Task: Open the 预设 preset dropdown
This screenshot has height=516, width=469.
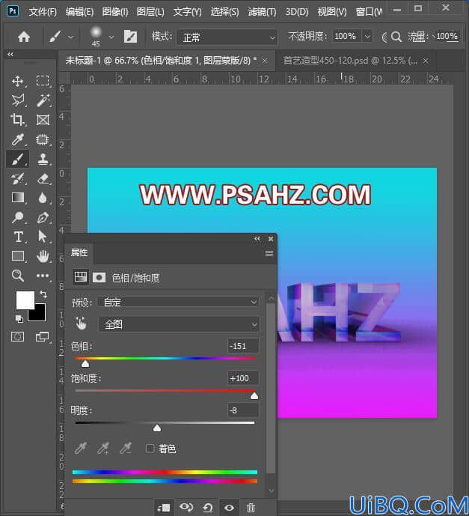Action: [x=180, y=302]
